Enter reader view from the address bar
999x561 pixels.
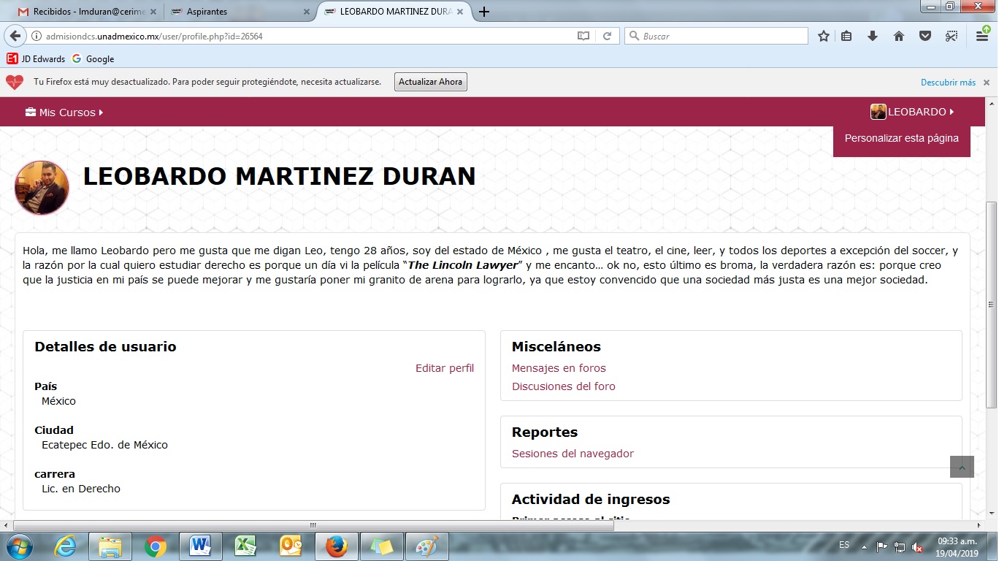click(x=583, y=36)
